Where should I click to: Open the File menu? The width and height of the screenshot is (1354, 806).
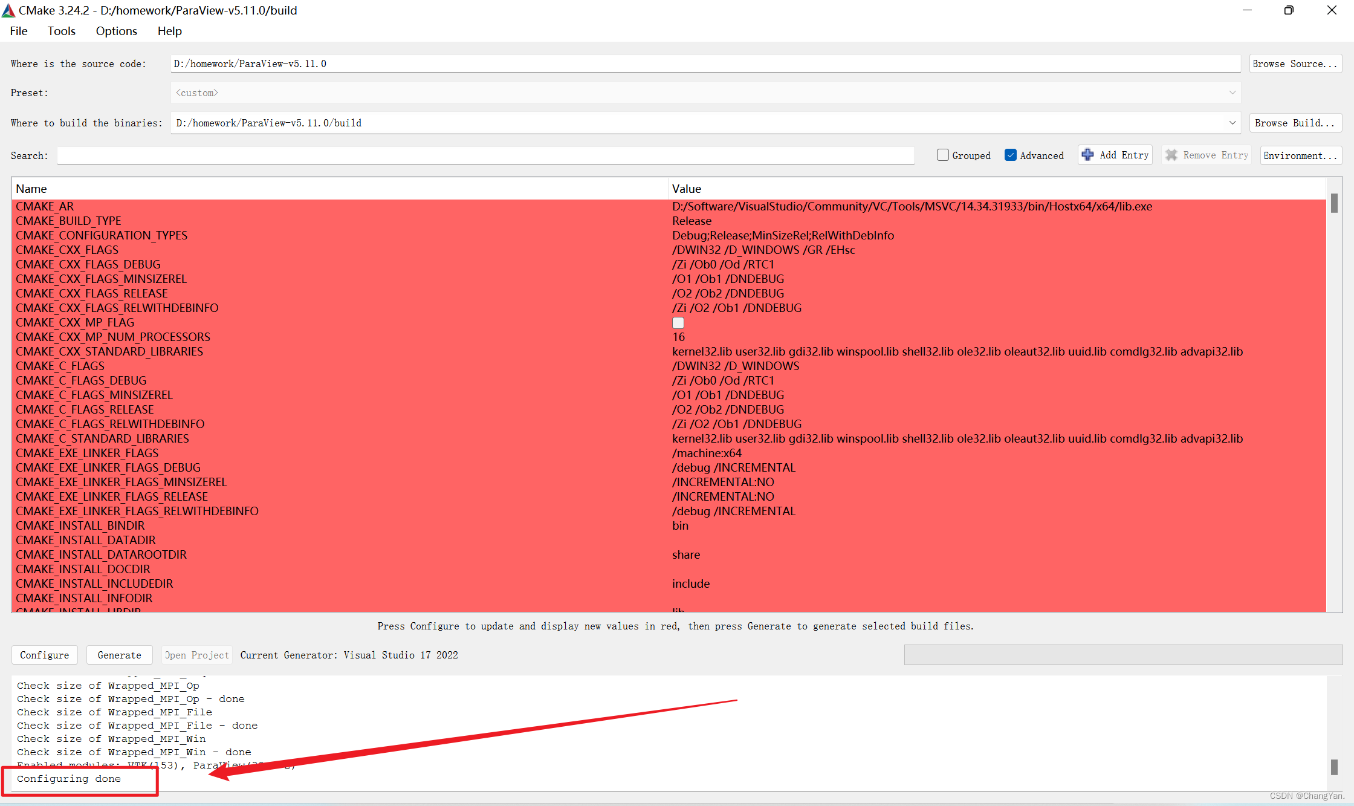pyautogui.click(x=19, y=31)
